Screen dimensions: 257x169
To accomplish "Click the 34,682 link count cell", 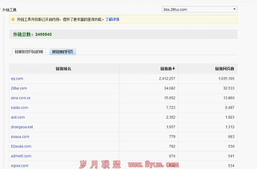I will (170, 88).
